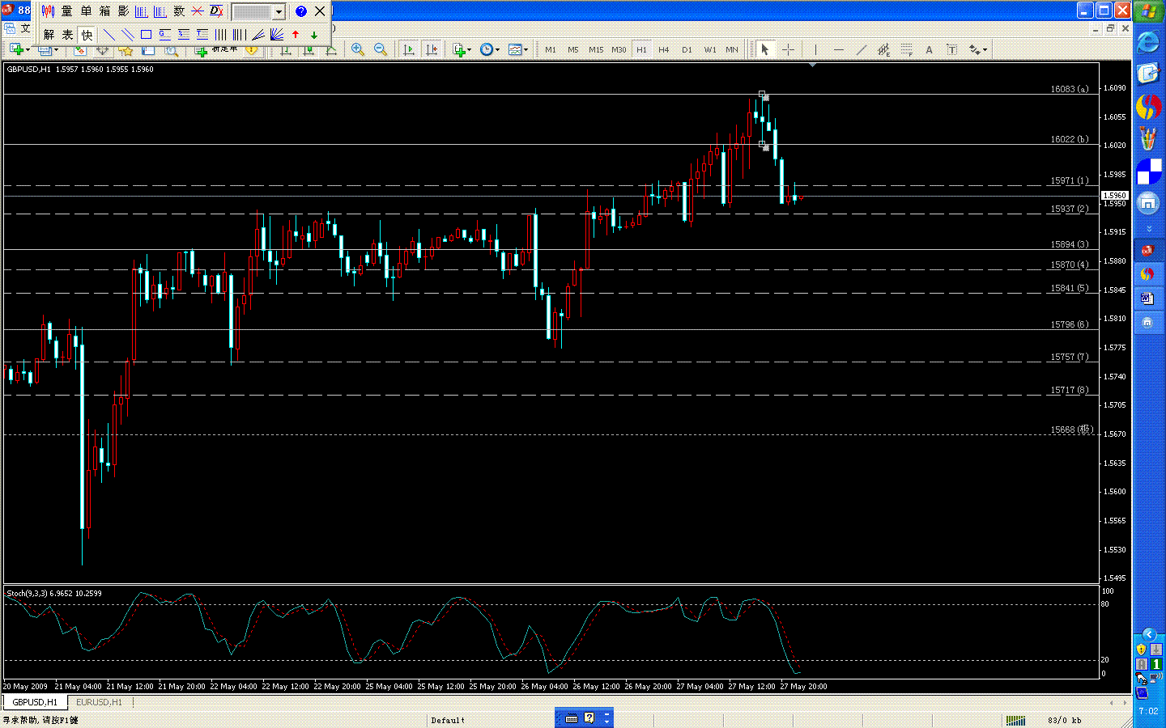
Task: Switch chart to M30 timeframe
Action: pyautogui.click(x=619, y=49)
